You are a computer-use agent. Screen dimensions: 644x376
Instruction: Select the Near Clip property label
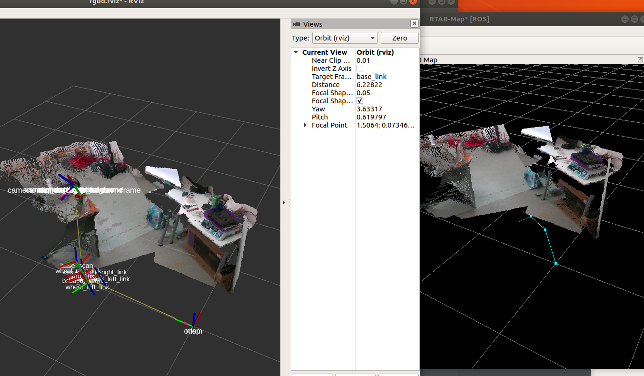click(x=331, y=60)
